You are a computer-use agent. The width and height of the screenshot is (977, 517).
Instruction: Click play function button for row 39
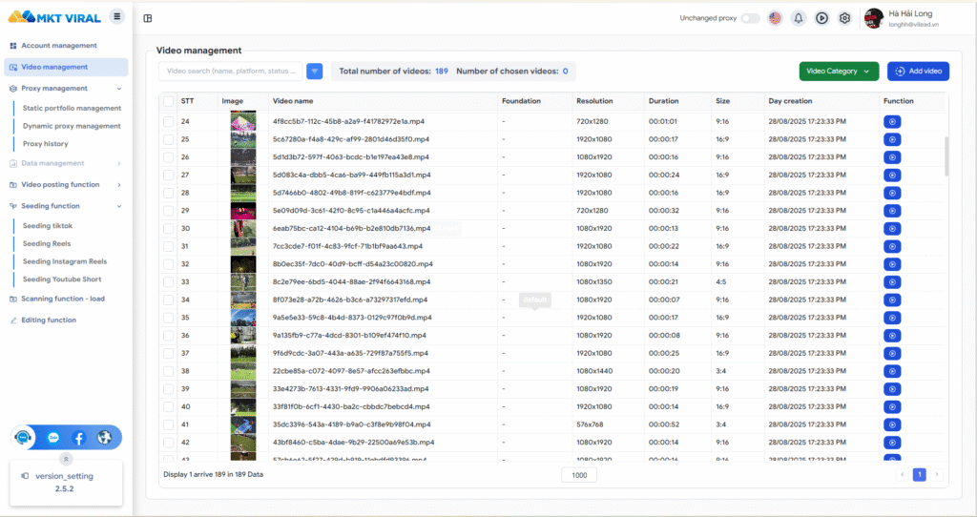pyautogui.click(x=892, y=389)
